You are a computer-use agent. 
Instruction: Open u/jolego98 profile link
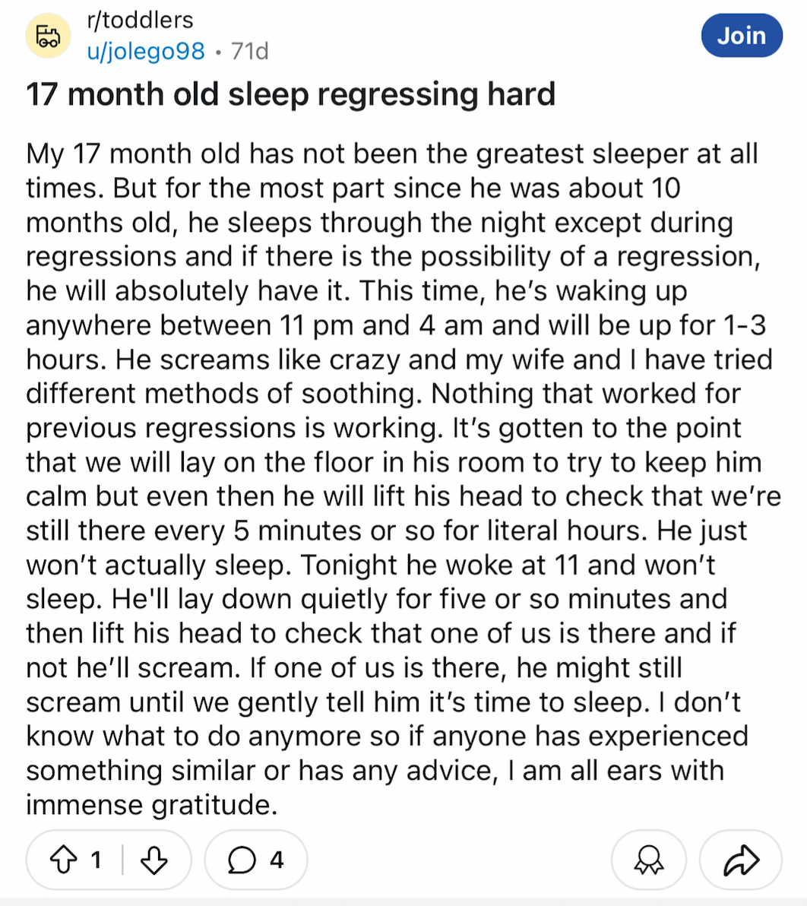[x=146, y=51]
